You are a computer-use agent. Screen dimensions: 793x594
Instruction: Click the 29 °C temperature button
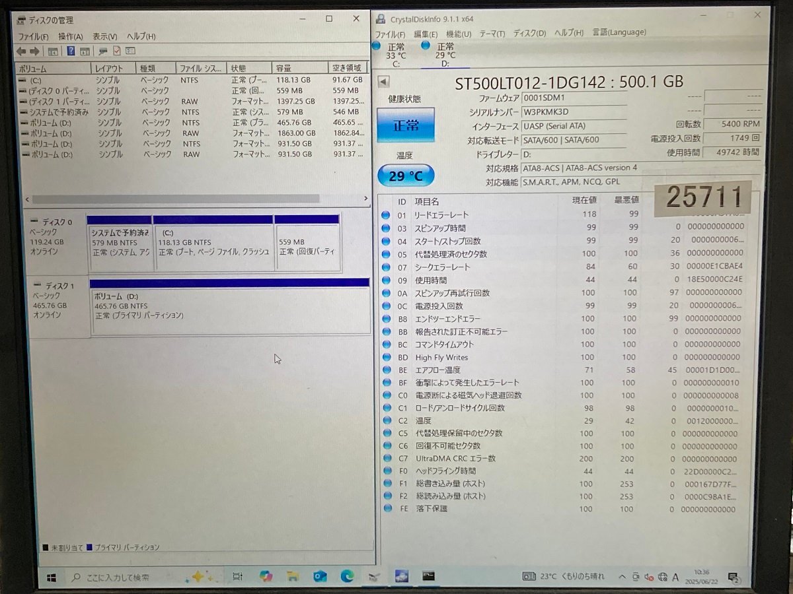click(x=406, y=176)
